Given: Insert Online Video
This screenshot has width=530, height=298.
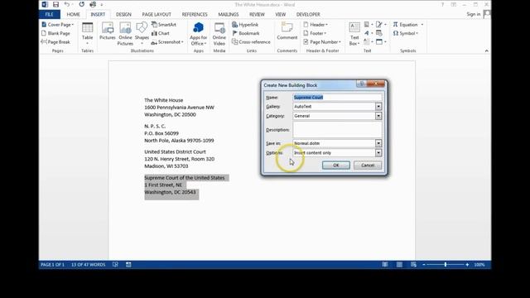Looking at the screenshot, I should 219,33.
